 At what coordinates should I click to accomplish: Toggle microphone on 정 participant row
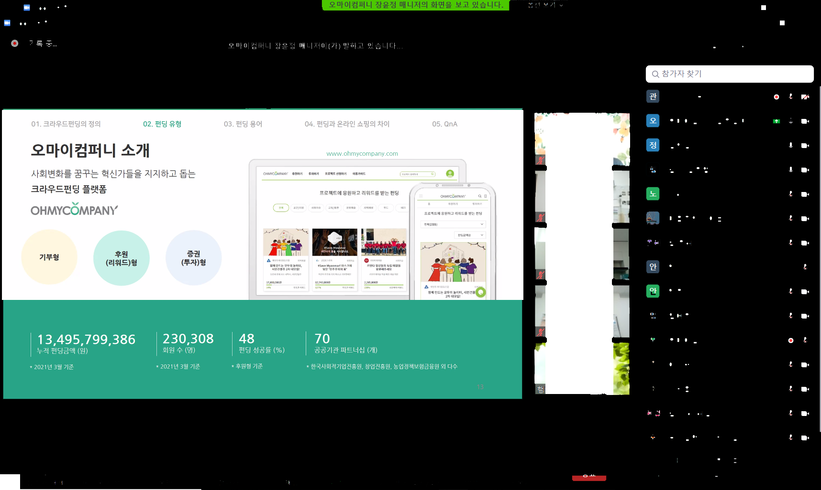791,145
